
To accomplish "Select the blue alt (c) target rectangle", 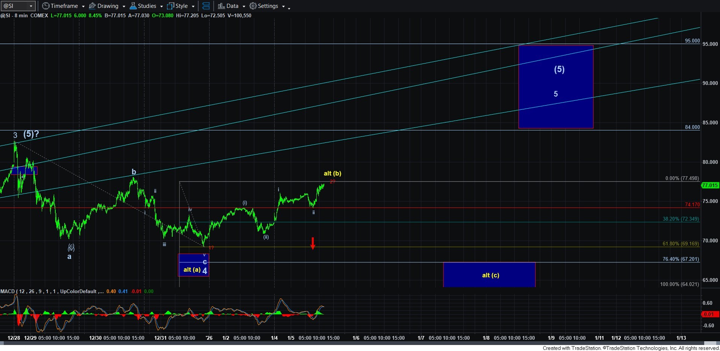I will coord(489,275).
